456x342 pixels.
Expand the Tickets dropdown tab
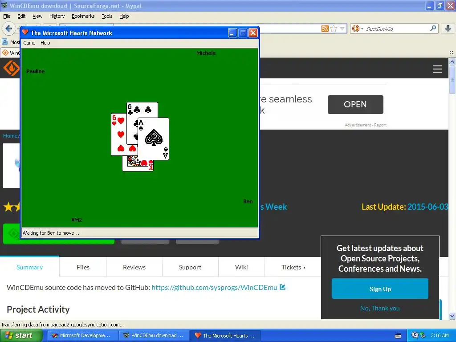click(293, 267)
